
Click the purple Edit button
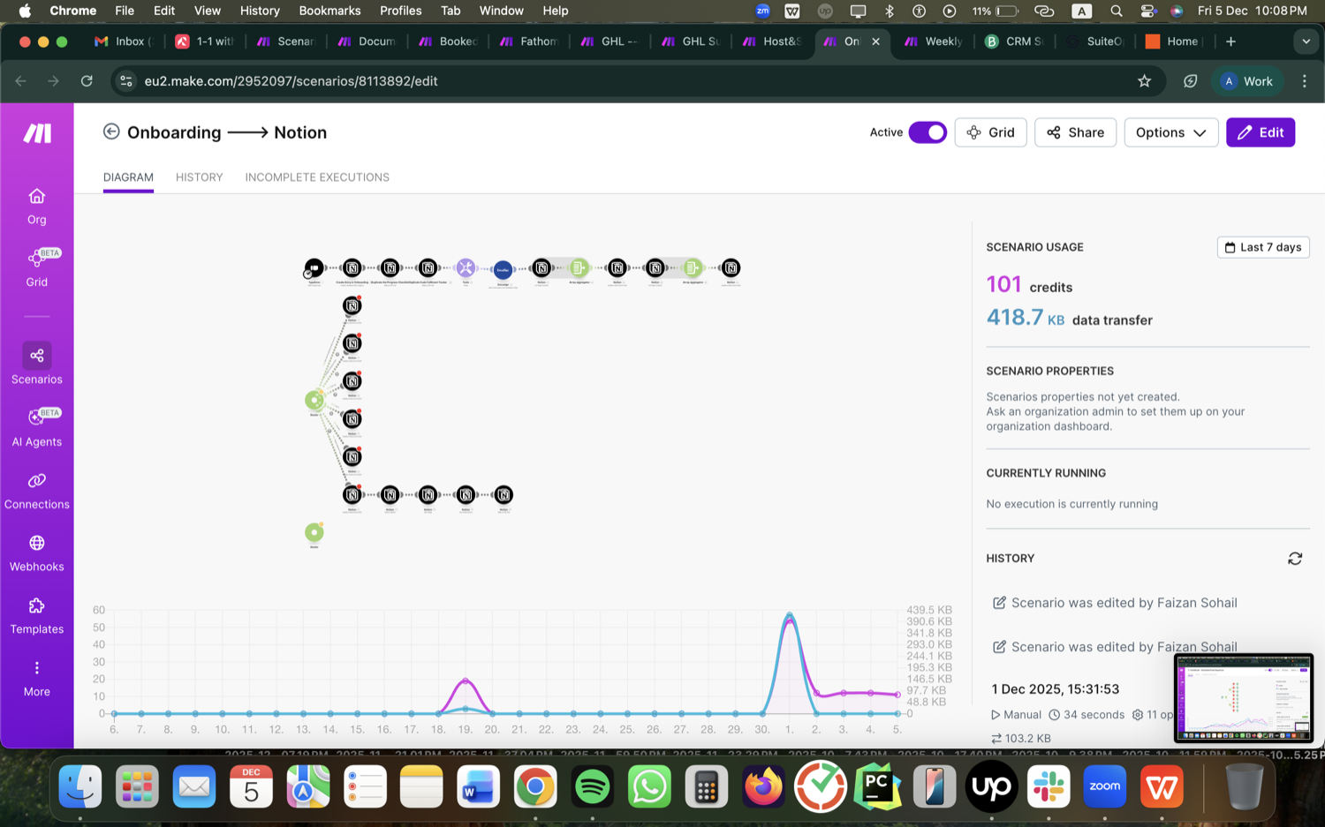(x=1261, y=132)
